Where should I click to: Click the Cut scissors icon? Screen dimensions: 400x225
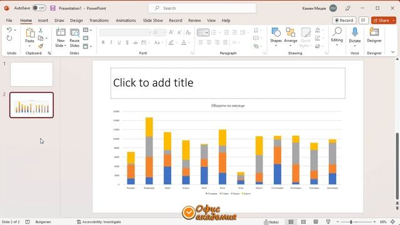[41, 31]
